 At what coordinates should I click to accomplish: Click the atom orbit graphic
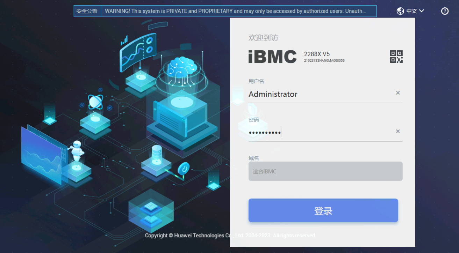[94, 102]
